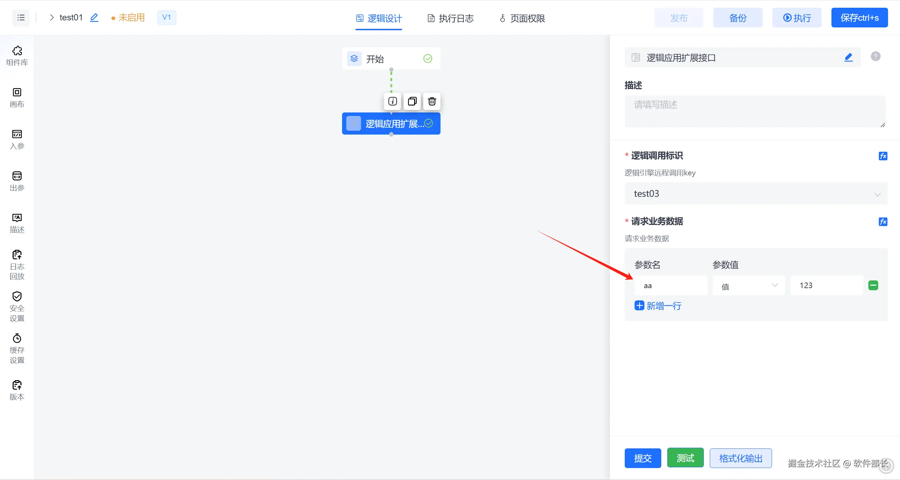Expand the breadcrumb chevron before test01

(x=52, y=18)
